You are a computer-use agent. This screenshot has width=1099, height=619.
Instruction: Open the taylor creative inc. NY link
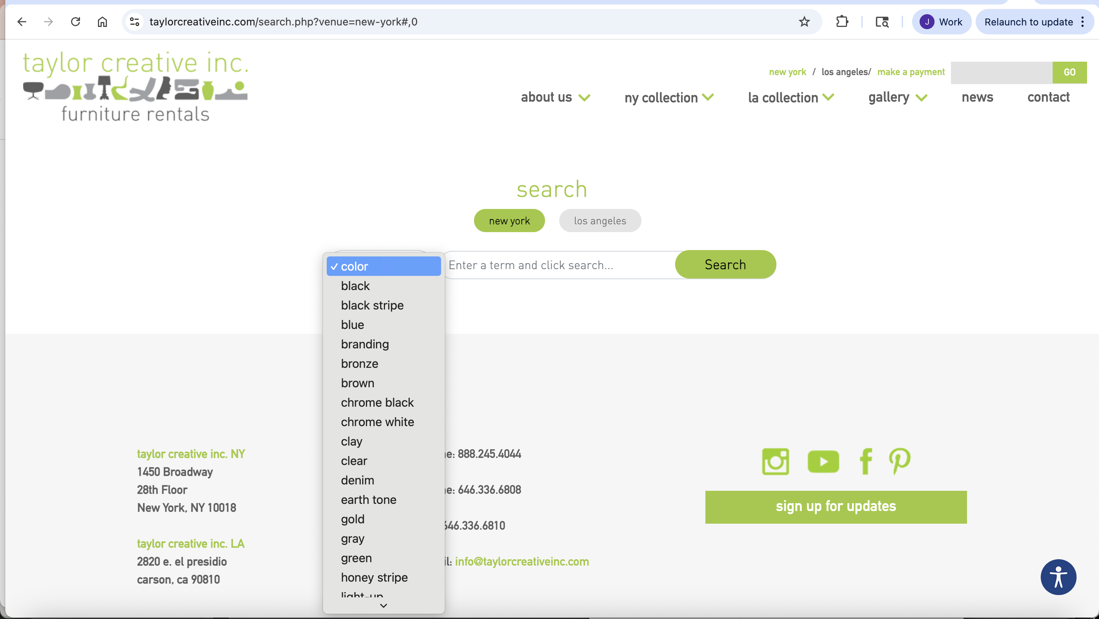(x=191, y=454)
